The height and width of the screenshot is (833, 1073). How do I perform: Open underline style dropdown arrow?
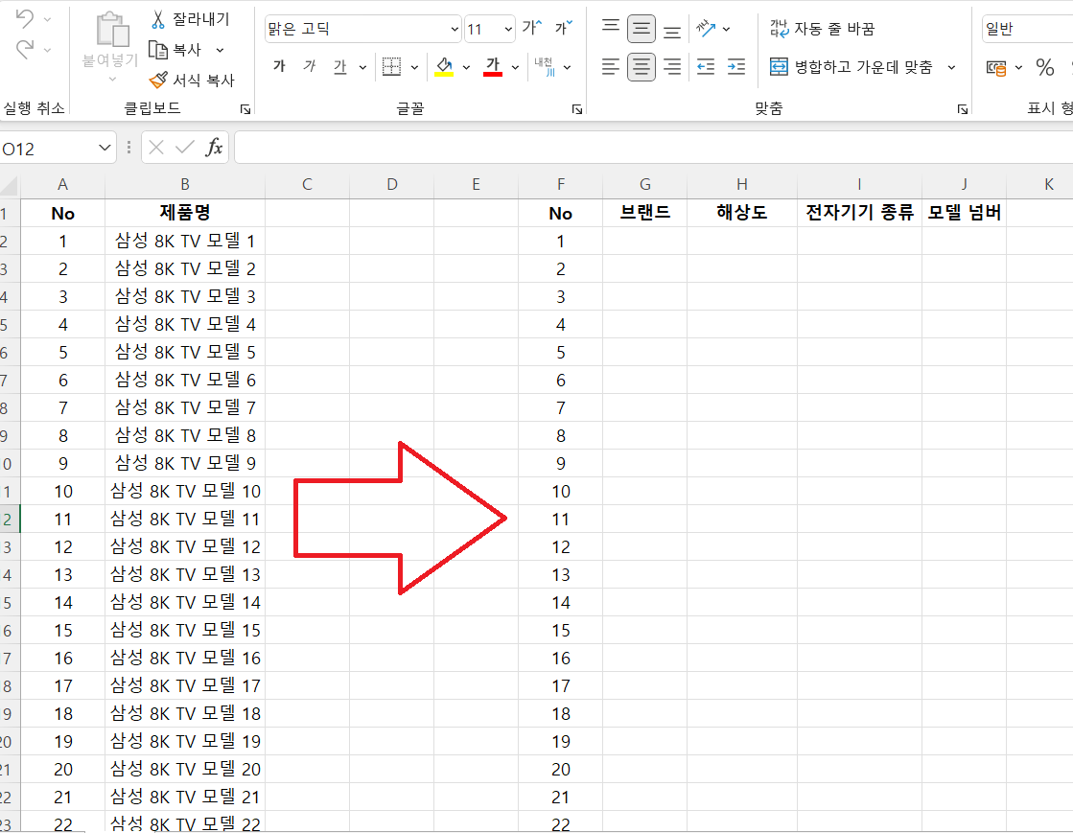[x=362, y=67]
